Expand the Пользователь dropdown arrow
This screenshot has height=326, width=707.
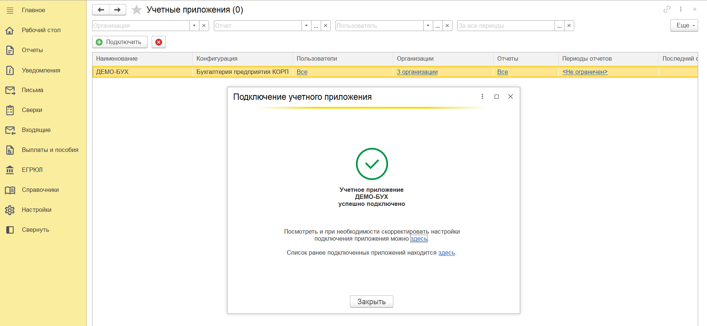428,26
